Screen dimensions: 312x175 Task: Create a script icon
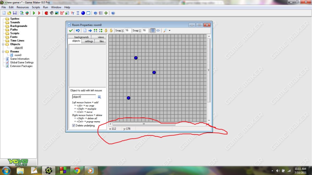click(67, 13)
